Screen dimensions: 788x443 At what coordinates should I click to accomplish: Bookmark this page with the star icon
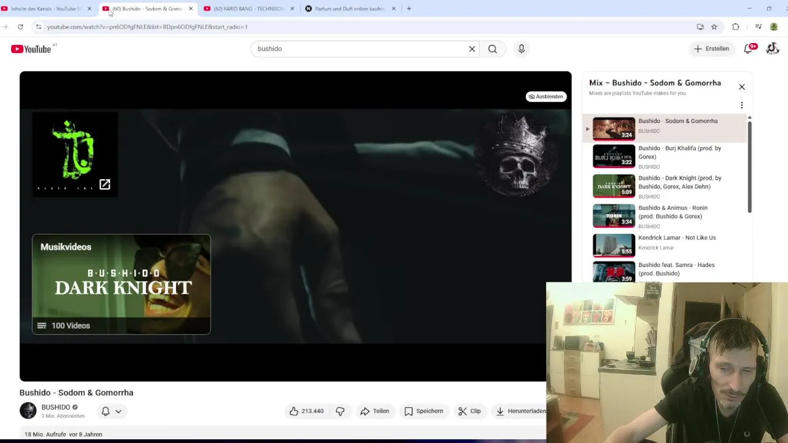coord(714,27)
